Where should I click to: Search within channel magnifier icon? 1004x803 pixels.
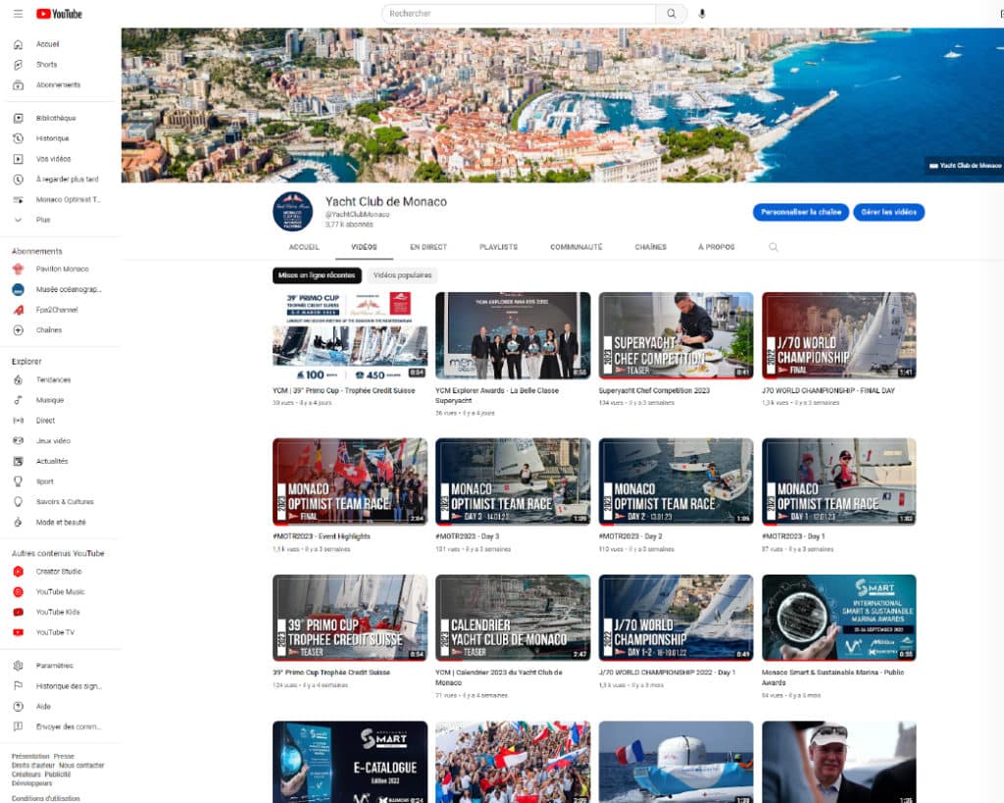(774, 247)
